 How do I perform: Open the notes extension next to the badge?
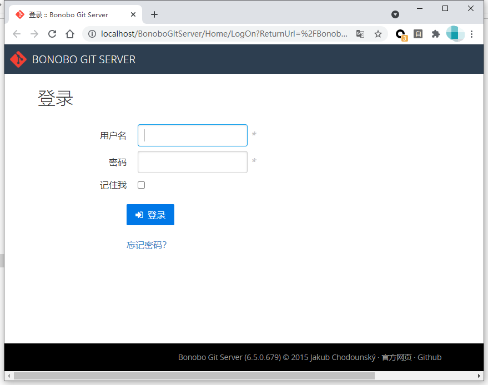(418, 34)
